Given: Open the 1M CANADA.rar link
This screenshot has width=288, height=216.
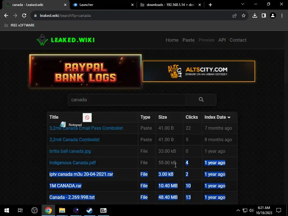Looking at the screenshot, I should pos(65,186).
